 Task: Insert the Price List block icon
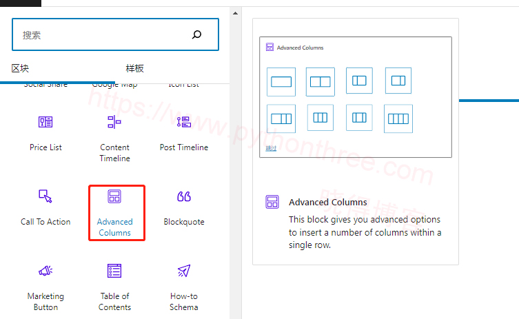click(45, 122)
